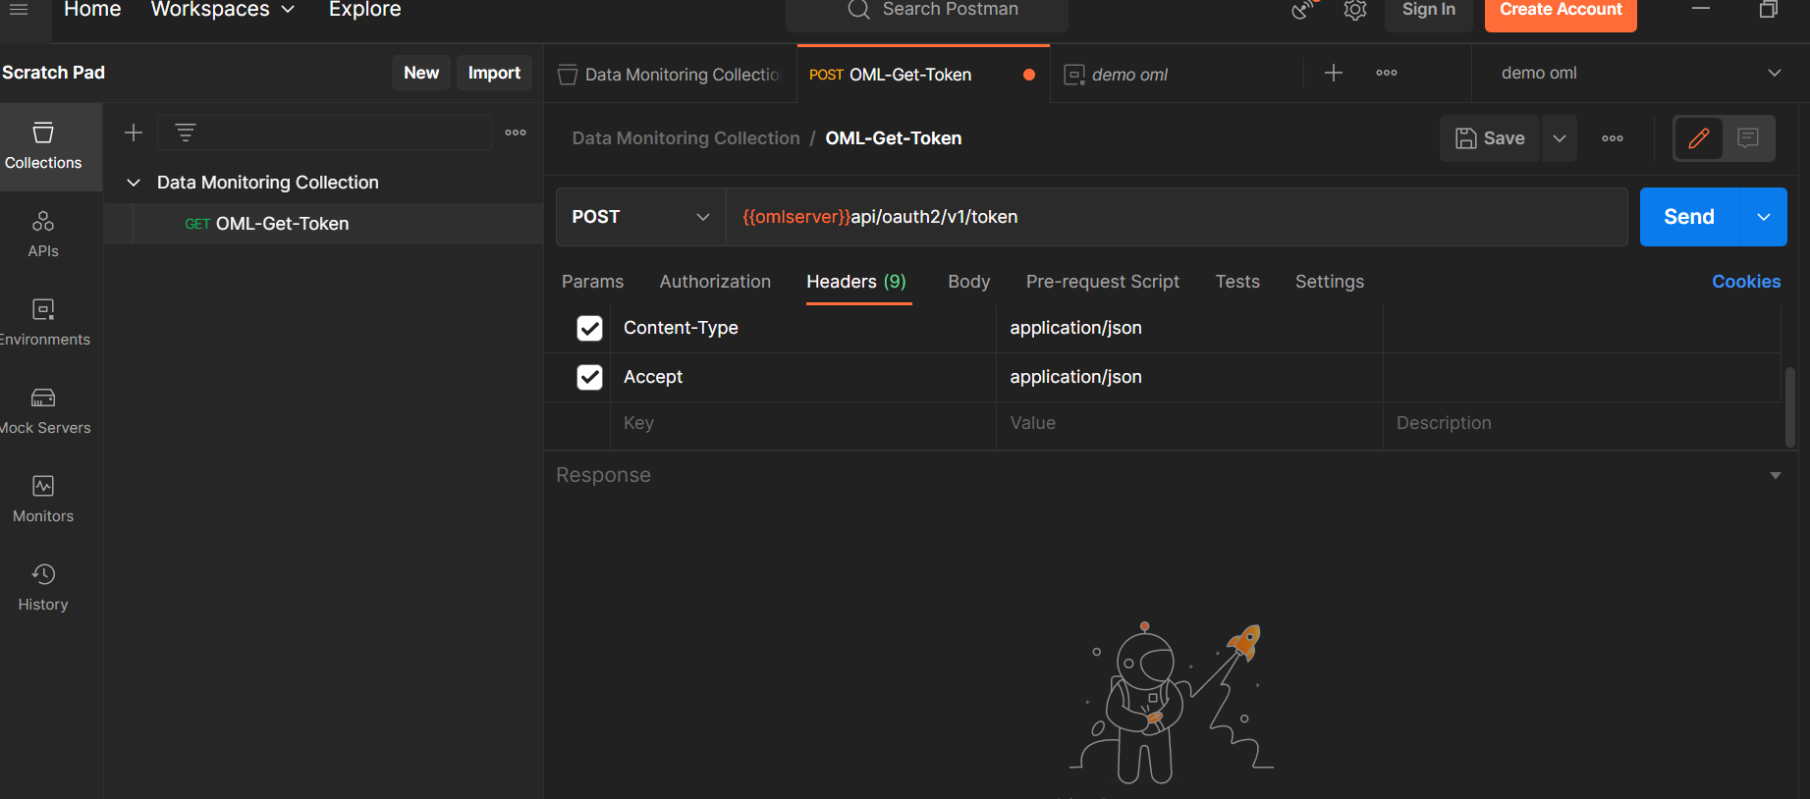The image size is (1810, 799).
Task: Click the Accept application/json value cell
Action: [x=1189, y=377]
